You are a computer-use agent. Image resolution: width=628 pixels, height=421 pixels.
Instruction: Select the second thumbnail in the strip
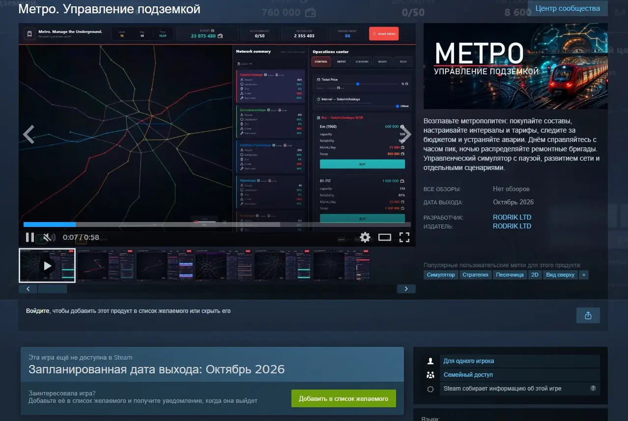[106, 265]
